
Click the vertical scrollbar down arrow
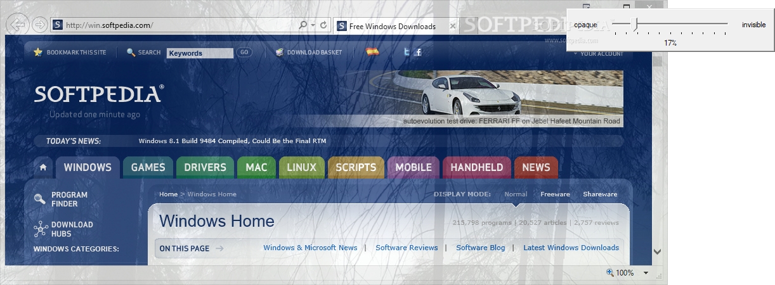coord(657,251)
